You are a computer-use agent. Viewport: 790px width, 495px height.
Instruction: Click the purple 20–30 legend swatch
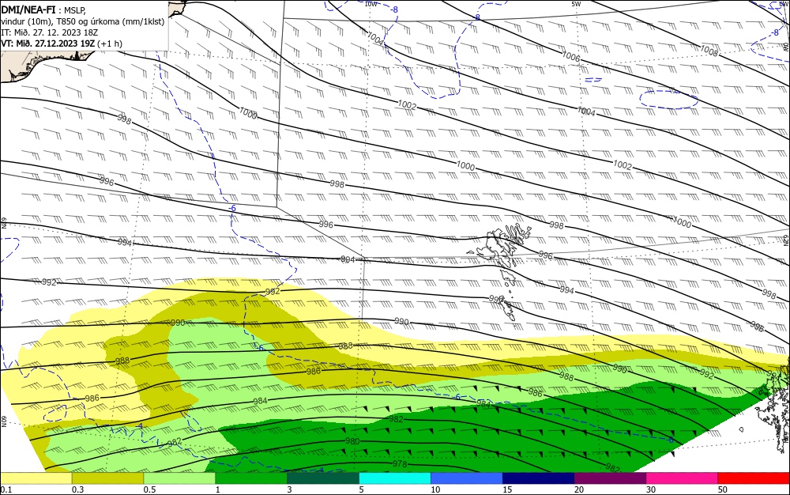[610, 478]
